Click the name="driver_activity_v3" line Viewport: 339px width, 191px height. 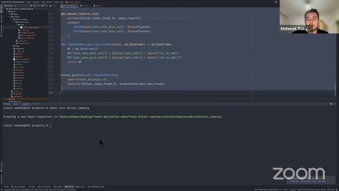87,80
